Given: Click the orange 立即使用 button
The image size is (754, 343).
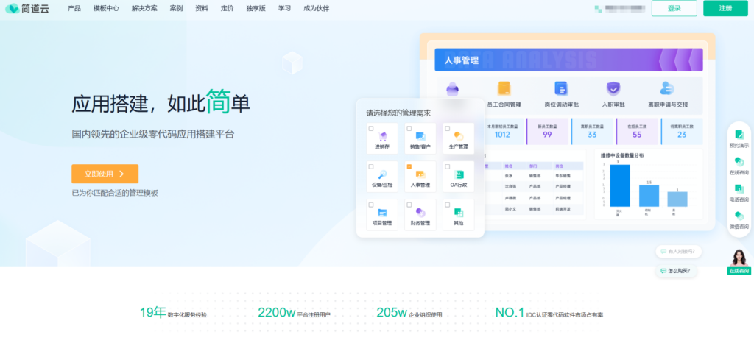Looking at the screenshot, I should click(105, 174).
